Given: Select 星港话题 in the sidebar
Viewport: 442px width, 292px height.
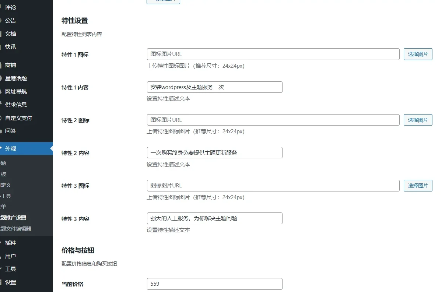Looking at the screenshot, I should pos(16,78).
